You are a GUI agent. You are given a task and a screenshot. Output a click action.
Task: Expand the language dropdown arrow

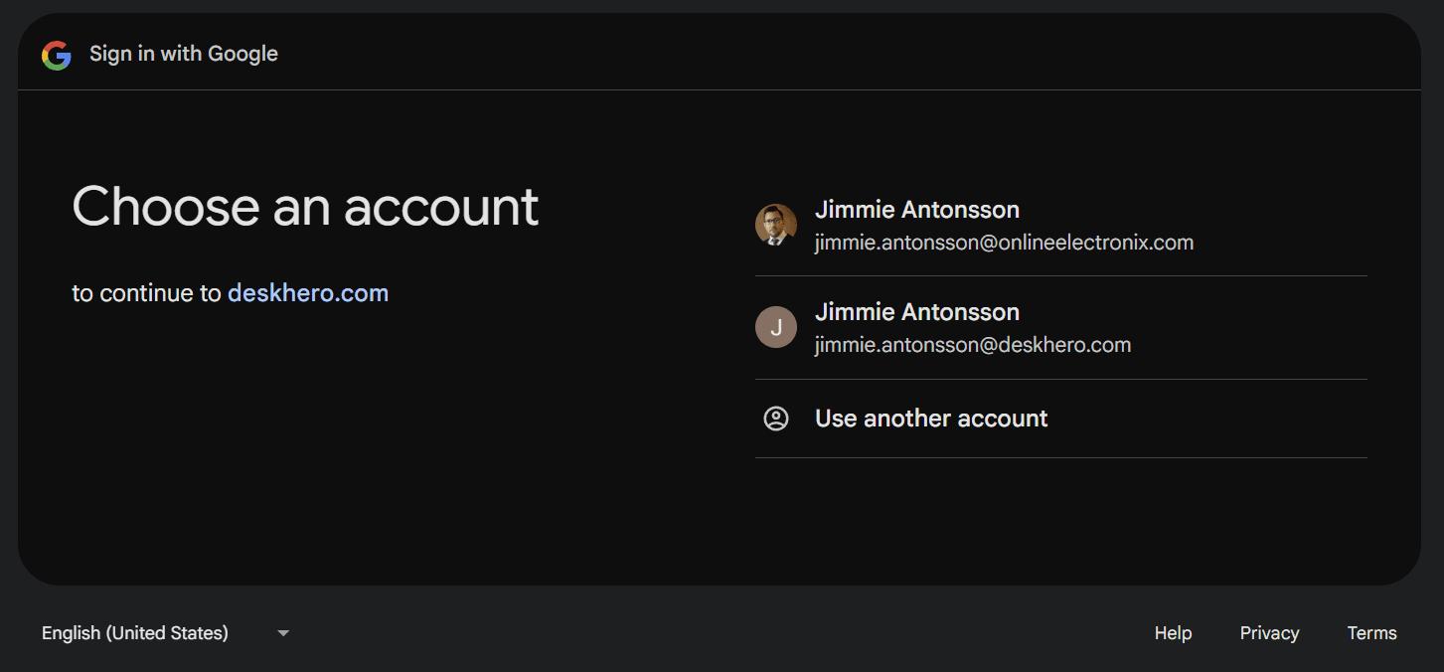pyautogui.click(x=283, y=633)
